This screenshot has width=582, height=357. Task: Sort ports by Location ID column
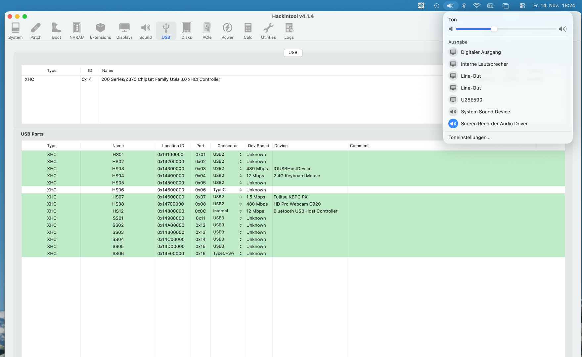(x=173, y=146)
